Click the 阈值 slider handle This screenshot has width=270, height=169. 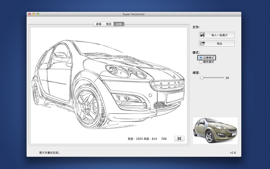[x=202, y=78]
